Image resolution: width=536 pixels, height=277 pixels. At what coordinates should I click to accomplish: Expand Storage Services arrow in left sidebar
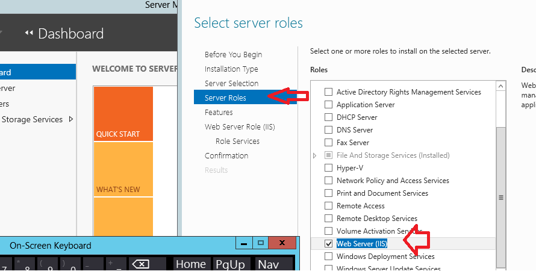tap(71, 119)
